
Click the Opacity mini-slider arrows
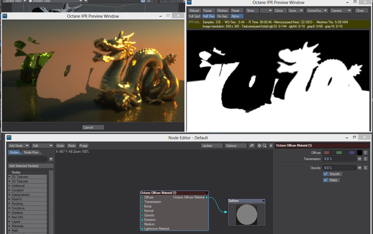pyautogui.click(x=360, y=168)
